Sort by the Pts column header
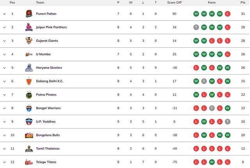The width and height of the screenshot is (250, 168). [x=243, y=3]
